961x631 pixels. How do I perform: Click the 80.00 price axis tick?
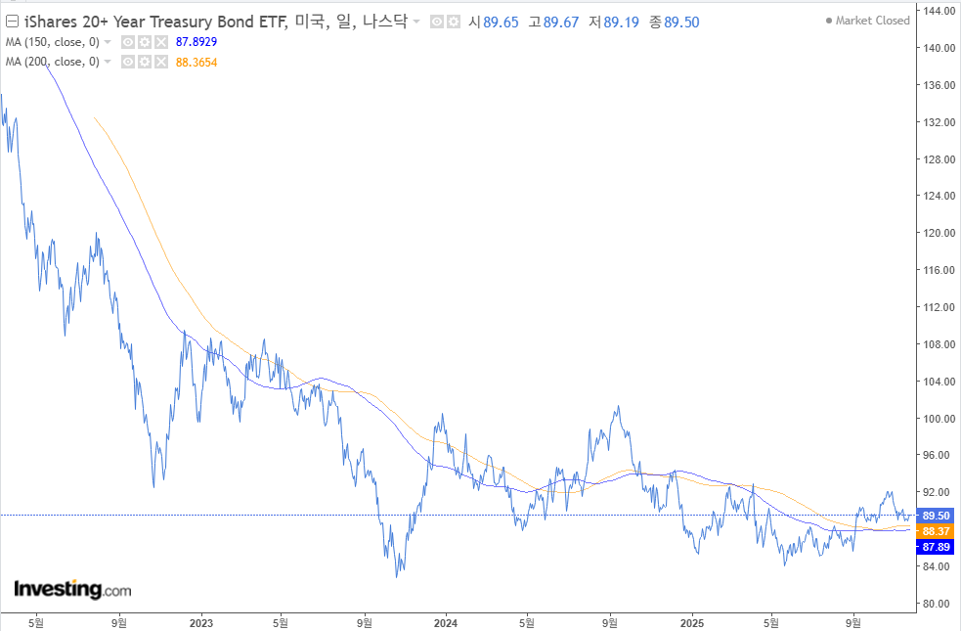point(937,604)
